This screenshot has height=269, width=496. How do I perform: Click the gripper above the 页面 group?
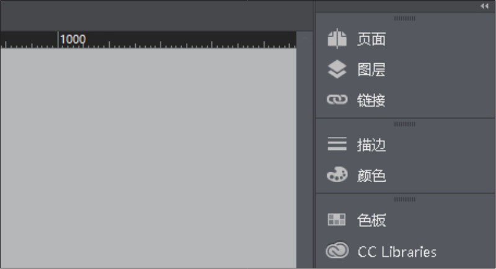coord(405,19)
